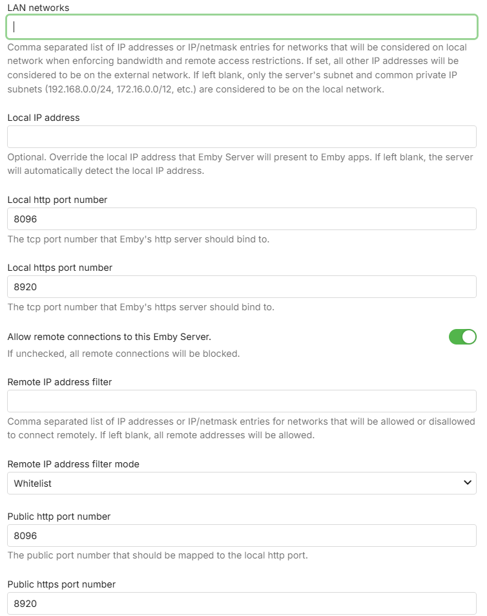Viewport: 487px width, 616px height.
Task: Click the "If unchecked, all remote connections" help text
Action: pyautogui.click(x=123, y=354)
